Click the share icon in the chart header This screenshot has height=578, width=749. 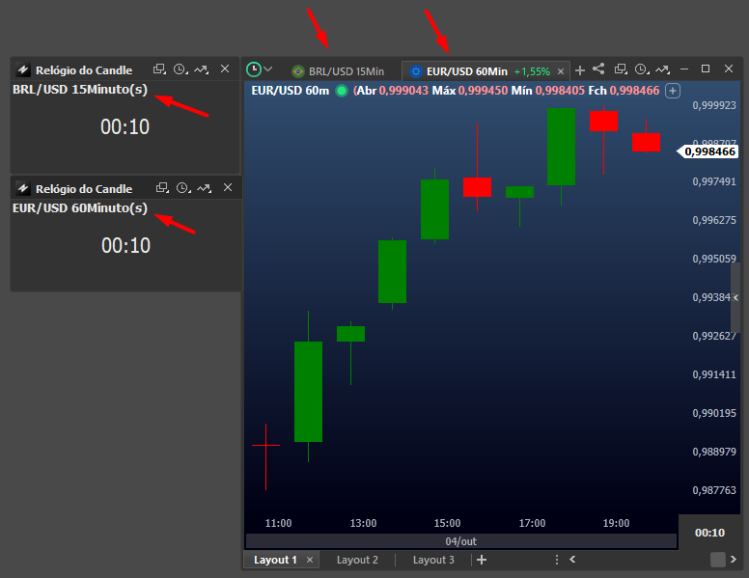click(599, 69)
